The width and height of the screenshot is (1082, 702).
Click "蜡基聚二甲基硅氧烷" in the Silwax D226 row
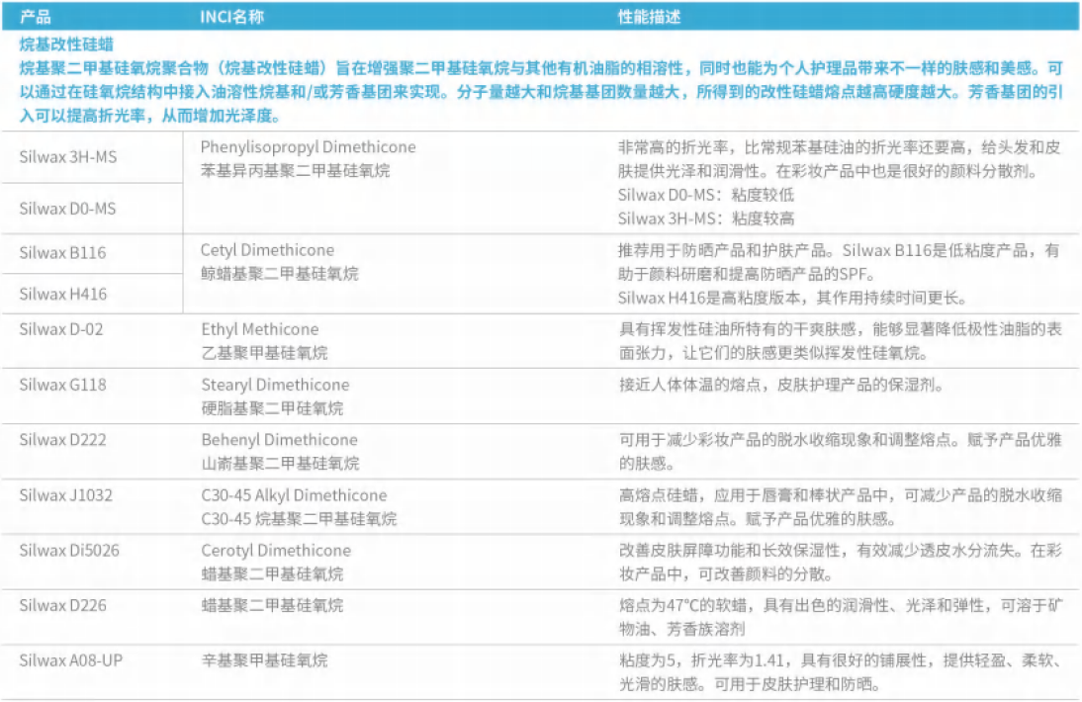[x=272, y=605]
